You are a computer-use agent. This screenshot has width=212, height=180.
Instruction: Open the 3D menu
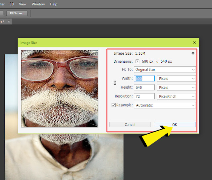(x=12, y=4)
